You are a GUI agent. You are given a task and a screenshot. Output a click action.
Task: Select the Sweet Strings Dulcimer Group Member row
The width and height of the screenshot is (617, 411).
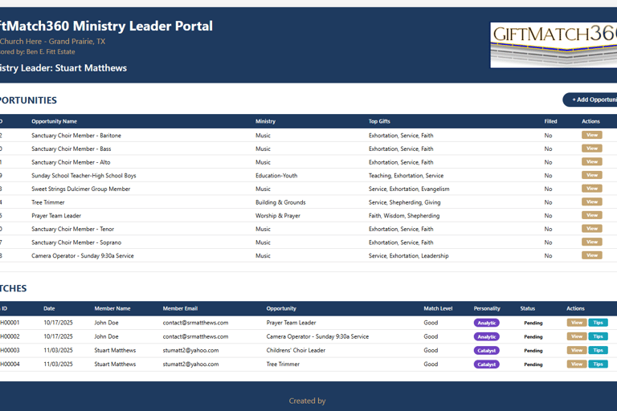(308, 189)
